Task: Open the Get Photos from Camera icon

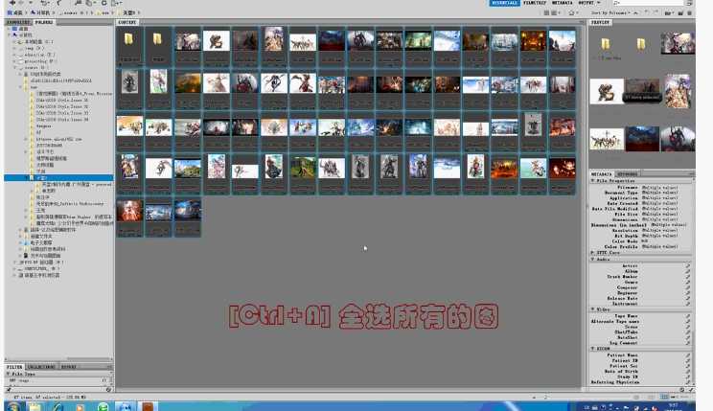Action: 79,3
